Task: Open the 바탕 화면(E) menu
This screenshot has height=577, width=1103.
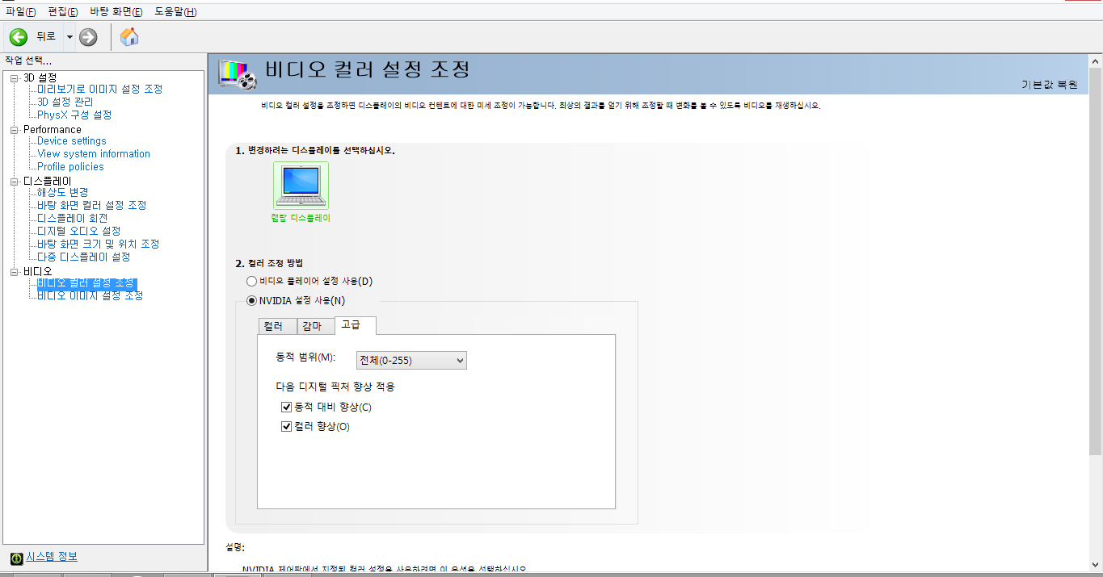Action: click(116, 11)
